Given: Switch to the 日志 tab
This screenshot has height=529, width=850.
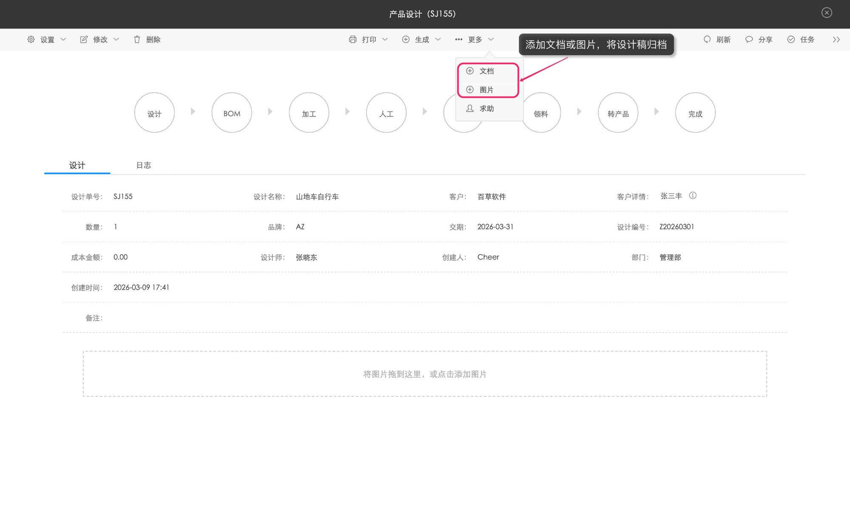Looking at the screenshot, I should point(144,165).
